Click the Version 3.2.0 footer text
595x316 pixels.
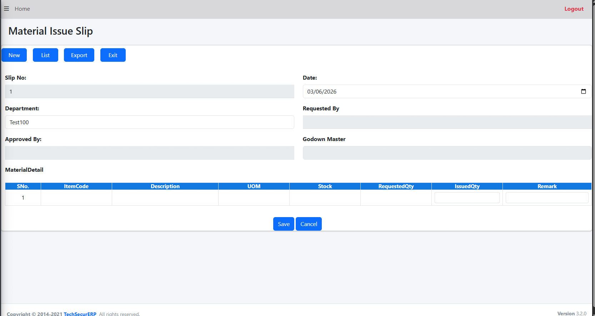(x=572, y=313)
